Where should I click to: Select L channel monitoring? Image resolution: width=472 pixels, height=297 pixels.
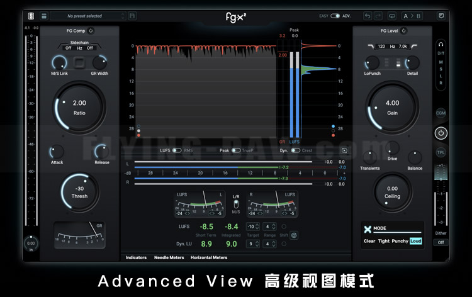[441, 76]
